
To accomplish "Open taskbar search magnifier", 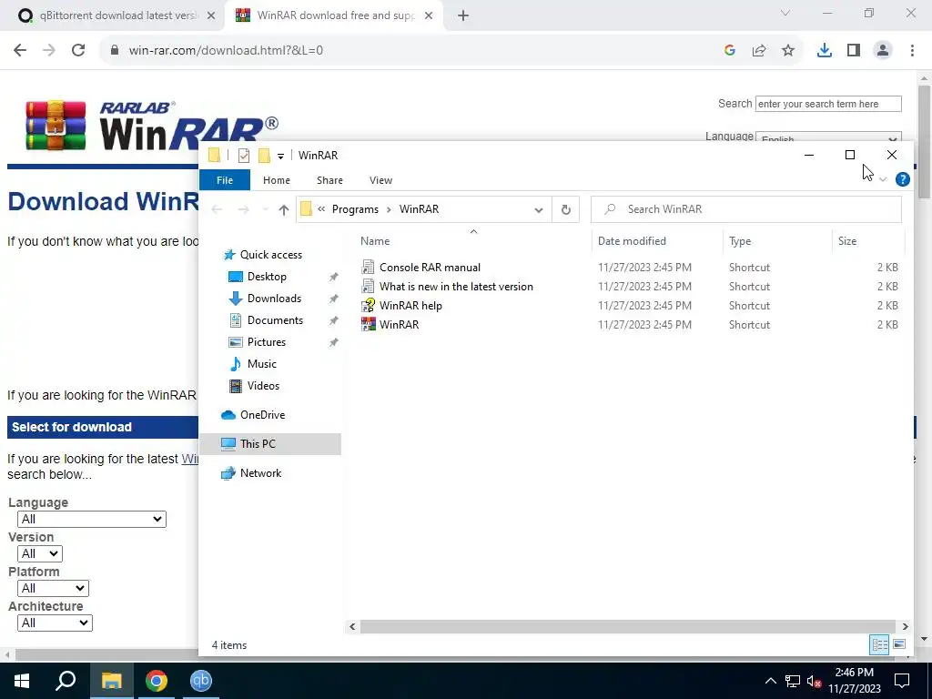I will point(66,681).
